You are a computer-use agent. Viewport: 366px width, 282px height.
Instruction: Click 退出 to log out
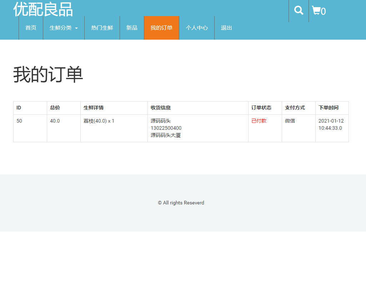[226, 28]
